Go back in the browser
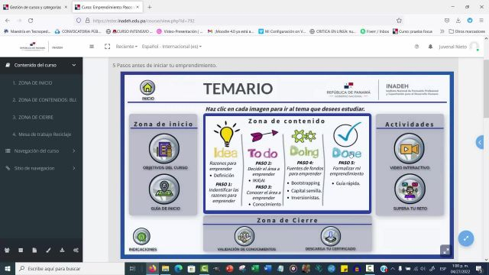Viewport: 489px width, 275px height. 8,21
